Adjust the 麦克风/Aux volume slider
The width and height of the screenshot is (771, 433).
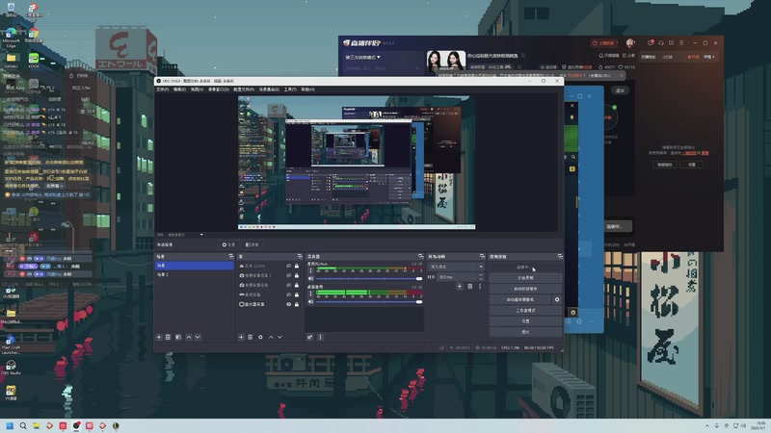[369, 278]
